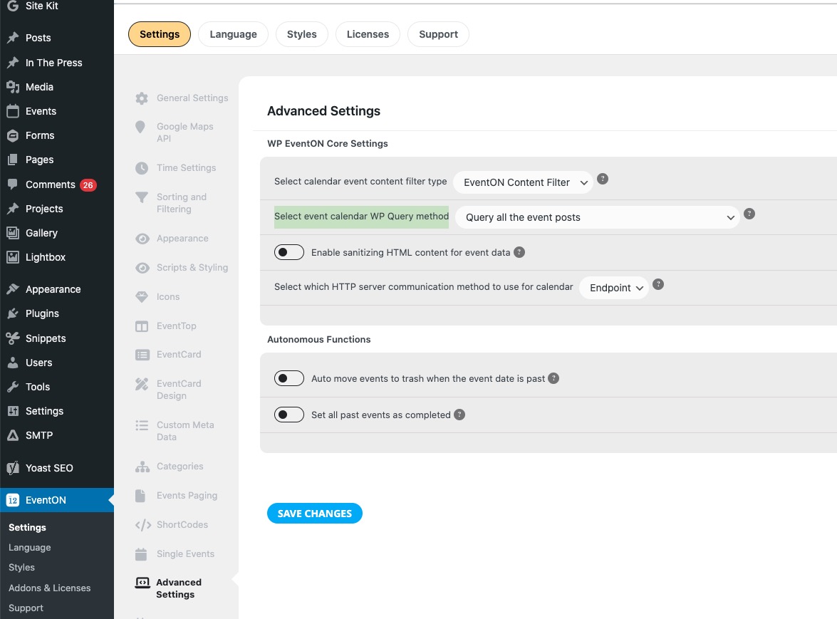Viewport: 837px width, 619px height.
Task: Click the Events calendar icon in sidebar
Action: pyautogui.click(x=13, y=111)
